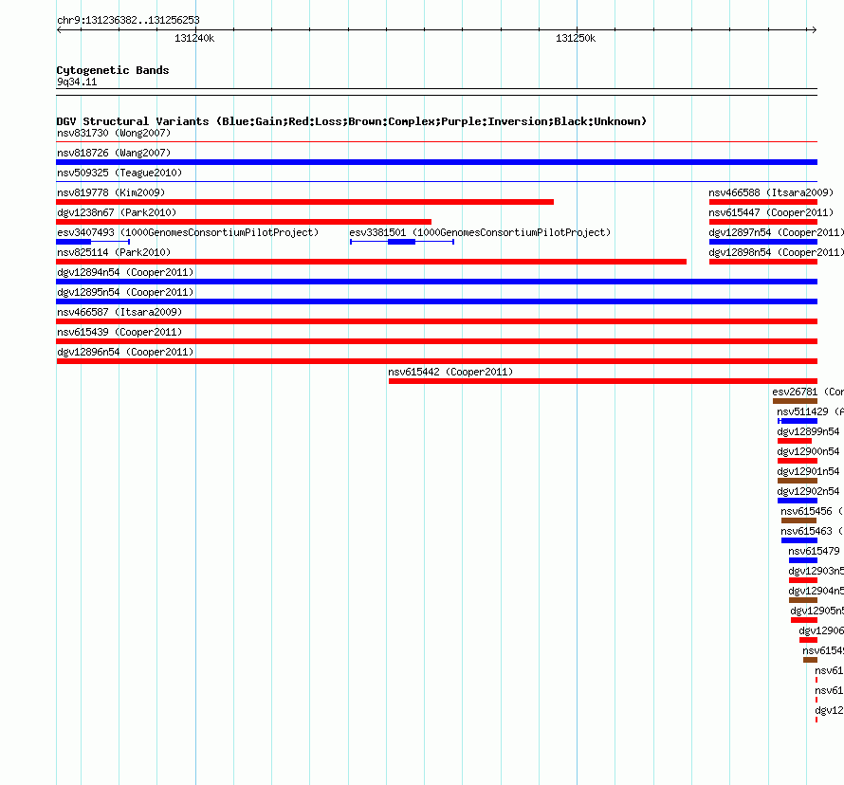The width and height of the screenshot is (844, 785).
Task: Open the nsv466587 (Itsara2009) variant label
Action: (119, 312)
